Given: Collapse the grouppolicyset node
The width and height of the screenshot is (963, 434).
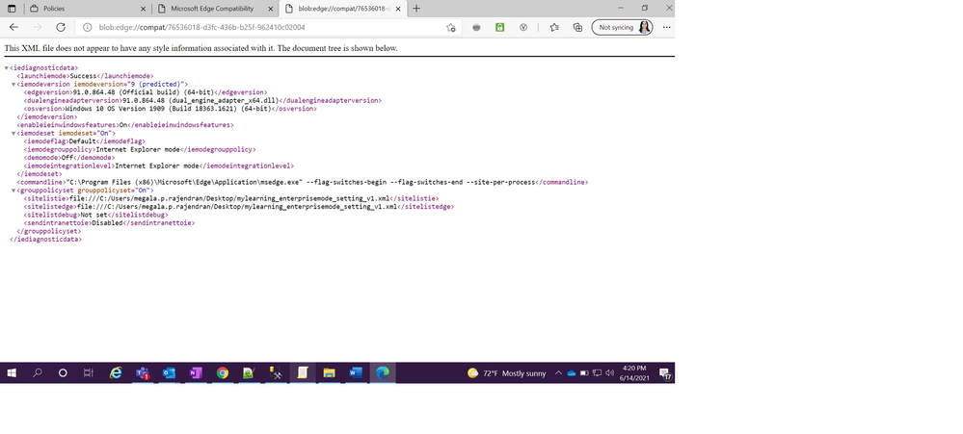Looking at the screenshot, I should [x=13, y=191].
